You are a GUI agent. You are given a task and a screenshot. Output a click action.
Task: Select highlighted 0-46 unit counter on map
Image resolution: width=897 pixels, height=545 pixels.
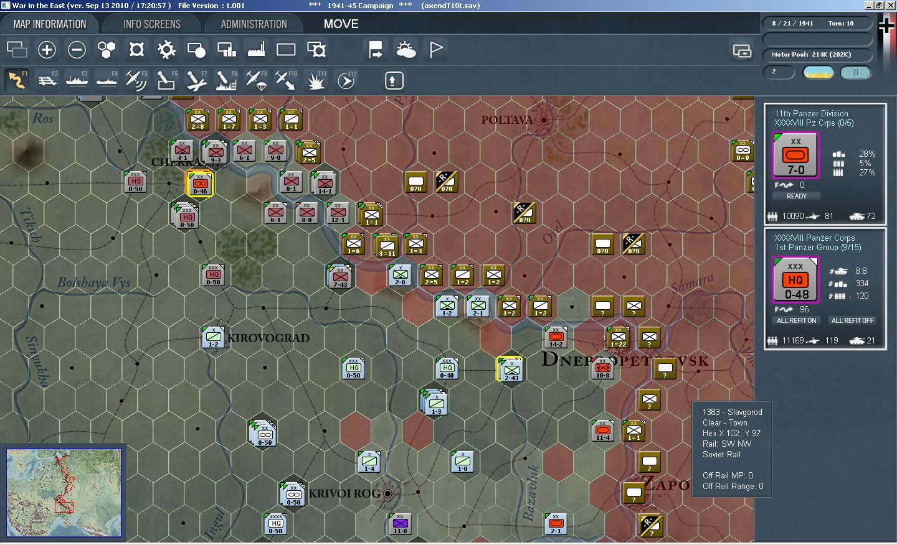pos(200,184)
